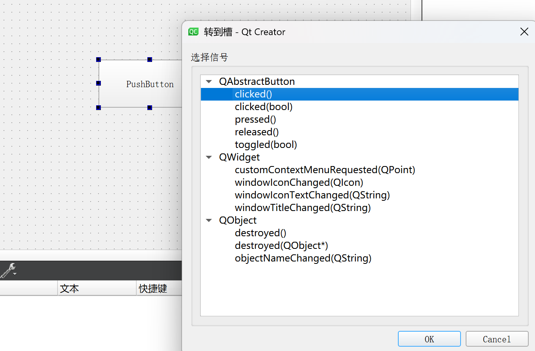Click top-middle handle of PushButton
This screenshot has height=351, width=535.
[150, 60]
